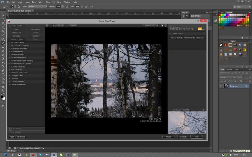Select the Crop tool in Photoshop toolbar

tap(3, 31)
